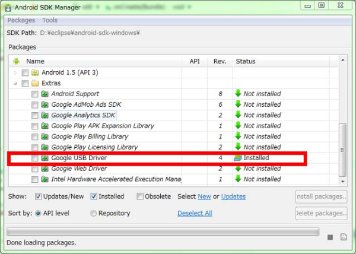Select the Intel Hardware Accelerated Execution row name
This screenshot has width=356, height=254.
coord(116,179)
